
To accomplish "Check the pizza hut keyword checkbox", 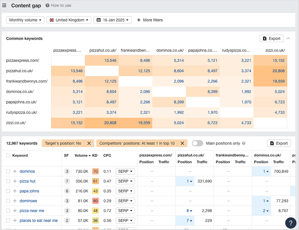I will [x=8, y=181].
